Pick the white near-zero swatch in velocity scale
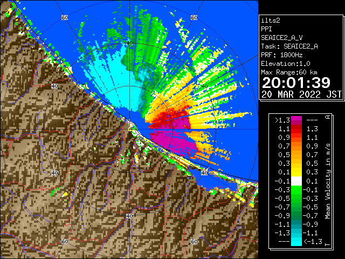 point(296,181)
